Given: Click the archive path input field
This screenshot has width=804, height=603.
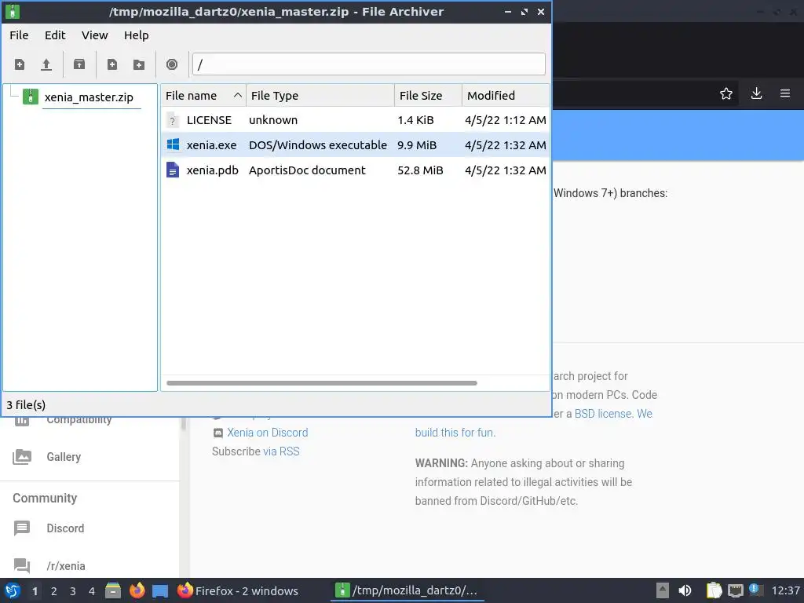Looking at the screenshot, I should (x=369, y=64).
